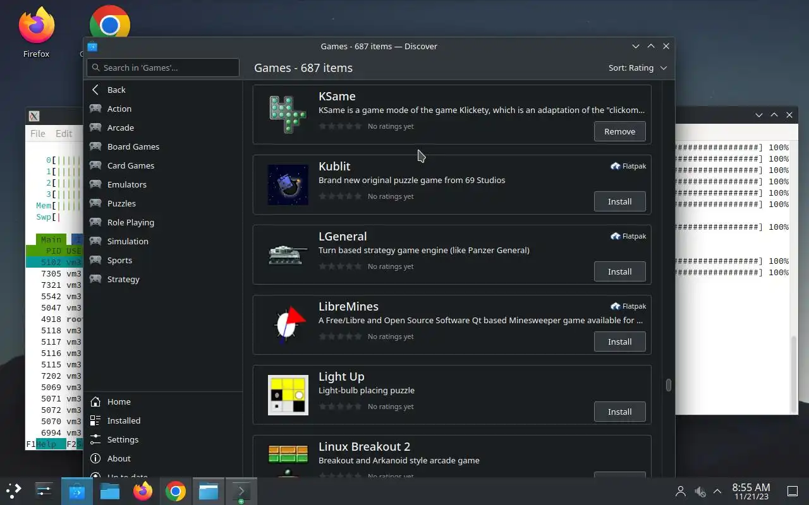Open the About page in Discover
Viewport: 809px width, 505px height.
(162, 458)
